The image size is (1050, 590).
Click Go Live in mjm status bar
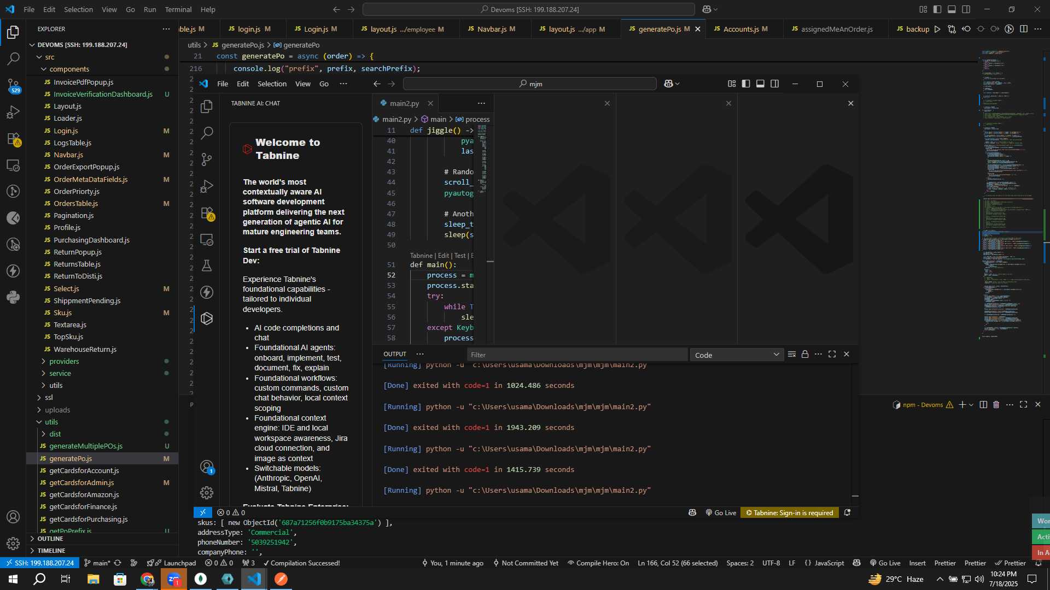pos(720,513)
